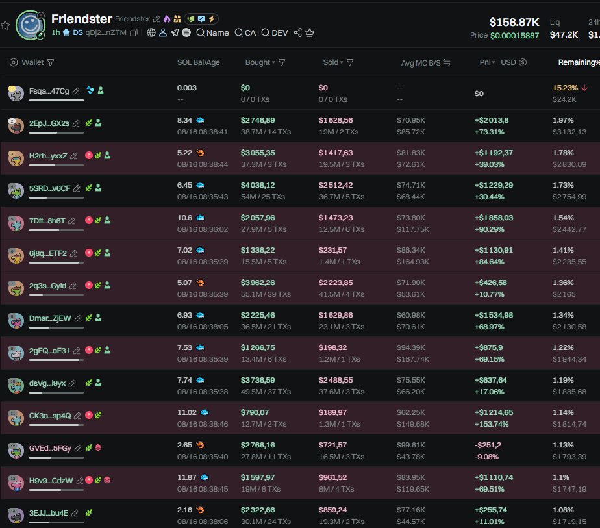600x528 pixels.
Task: Click the blue chat edit icon
Action: (x=201, y=19)
